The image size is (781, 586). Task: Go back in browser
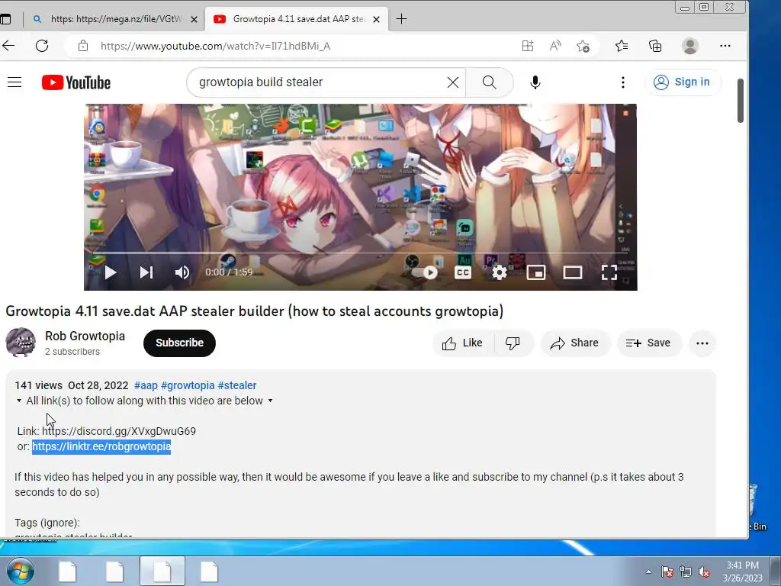8,46
